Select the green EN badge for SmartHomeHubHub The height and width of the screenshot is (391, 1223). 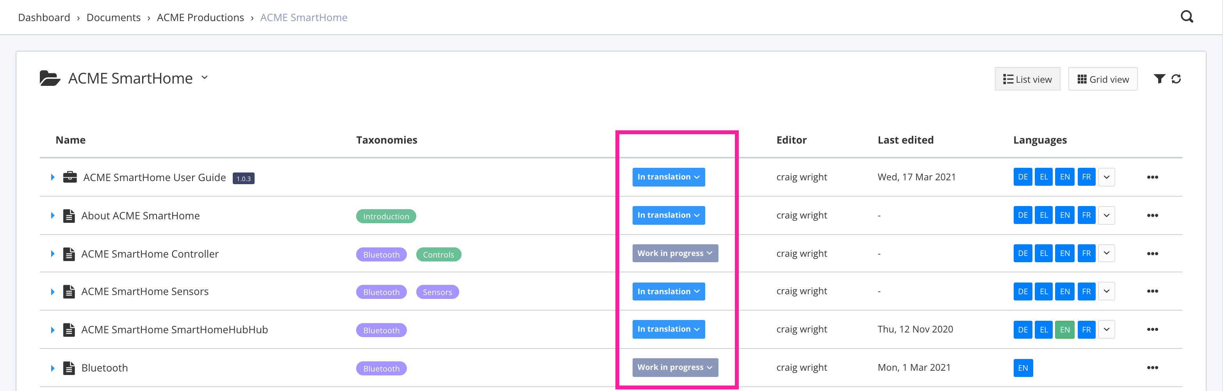click(x=1065, y=329)
